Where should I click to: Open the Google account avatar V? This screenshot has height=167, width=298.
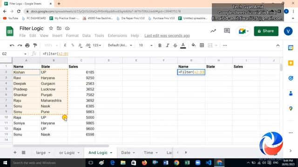point(288,31)
